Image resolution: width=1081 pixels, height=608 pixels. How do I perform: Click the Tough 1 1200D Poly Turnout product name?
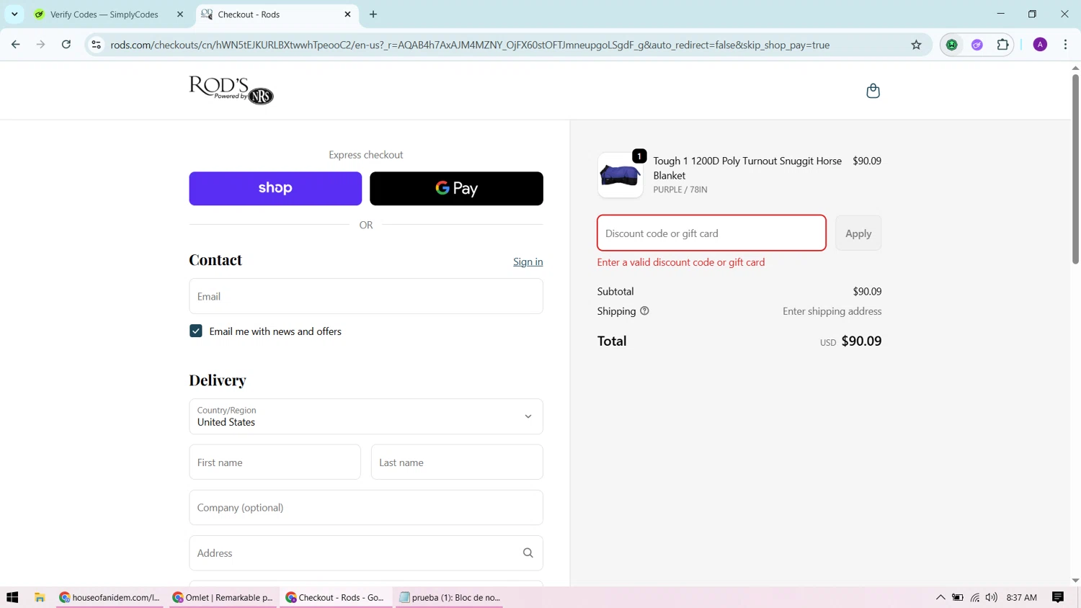tap(747, 168)
